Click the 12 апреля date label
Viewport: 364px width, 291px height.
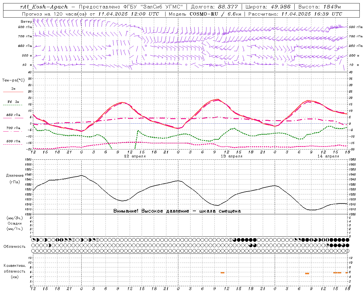(135, 156)
